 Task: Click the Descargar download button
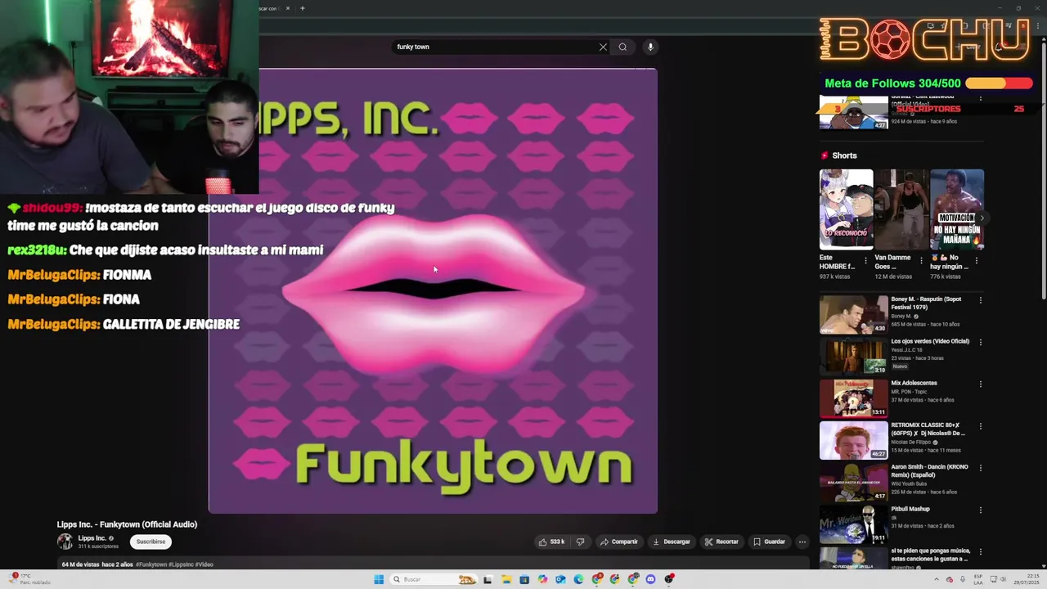pyautogui.click(x=671, y=542)
